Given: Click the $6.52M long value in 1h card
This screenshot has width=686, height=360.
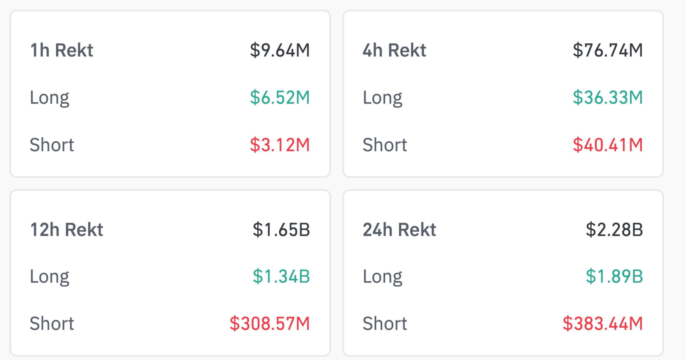Looking at the screenshot, I should [280, 97].
